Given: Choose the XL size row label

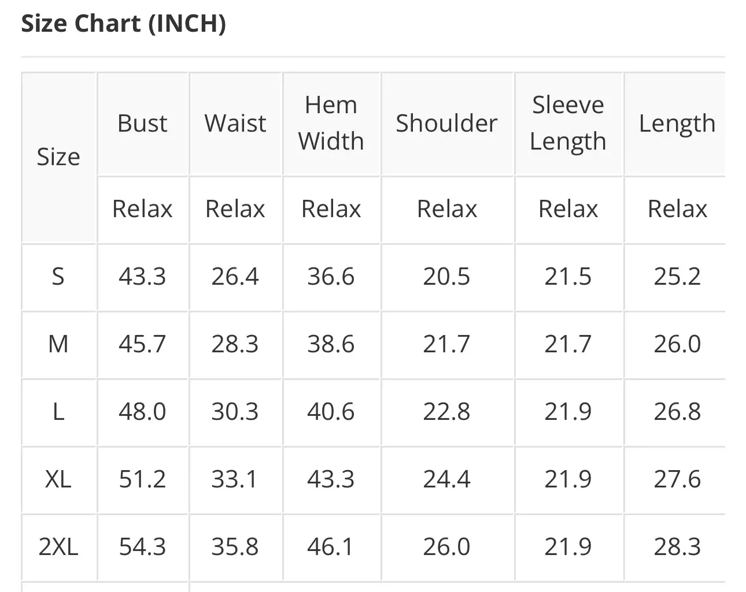Looking at the screenshot, I should 58,479.
